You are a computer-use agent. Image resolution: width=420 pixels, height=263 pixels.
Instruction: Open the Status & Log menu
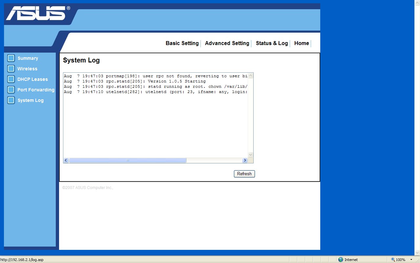point(272,43)
